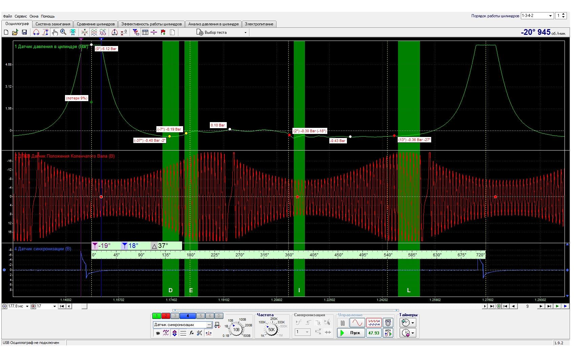
Task: Toggle gray channel 3 button
Action: click(175, 316)
